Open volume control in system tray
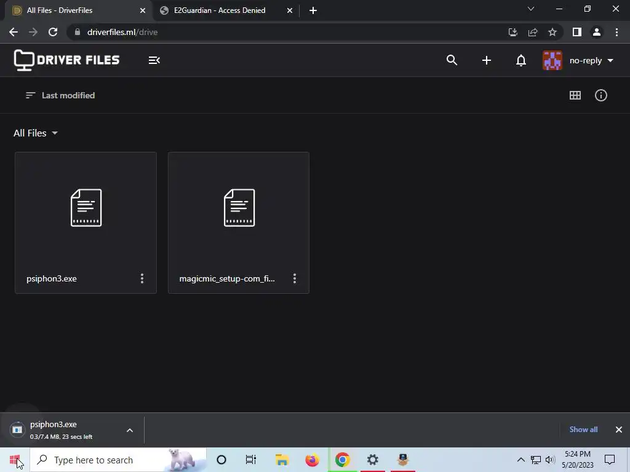 pos(551,460)
